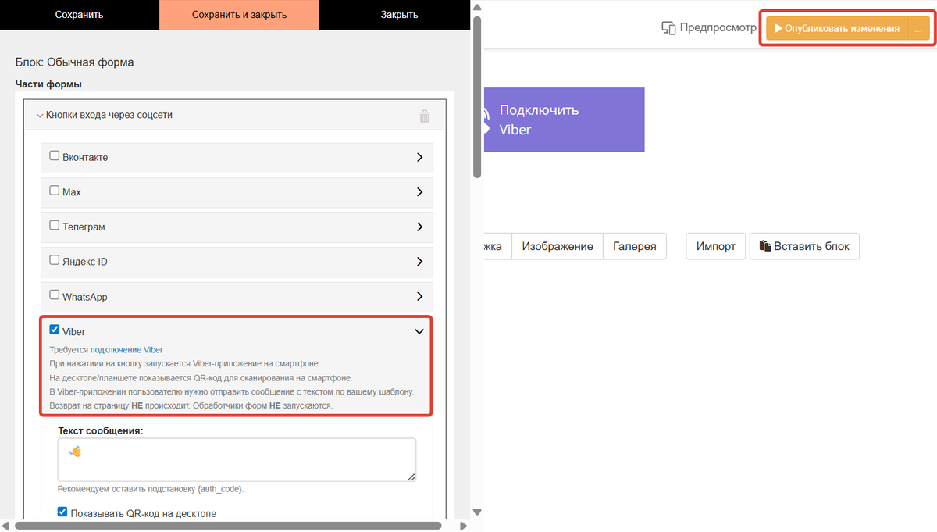Open the подключение Viber link
This screenshot has height=532, width=937.
coord(126,349)
